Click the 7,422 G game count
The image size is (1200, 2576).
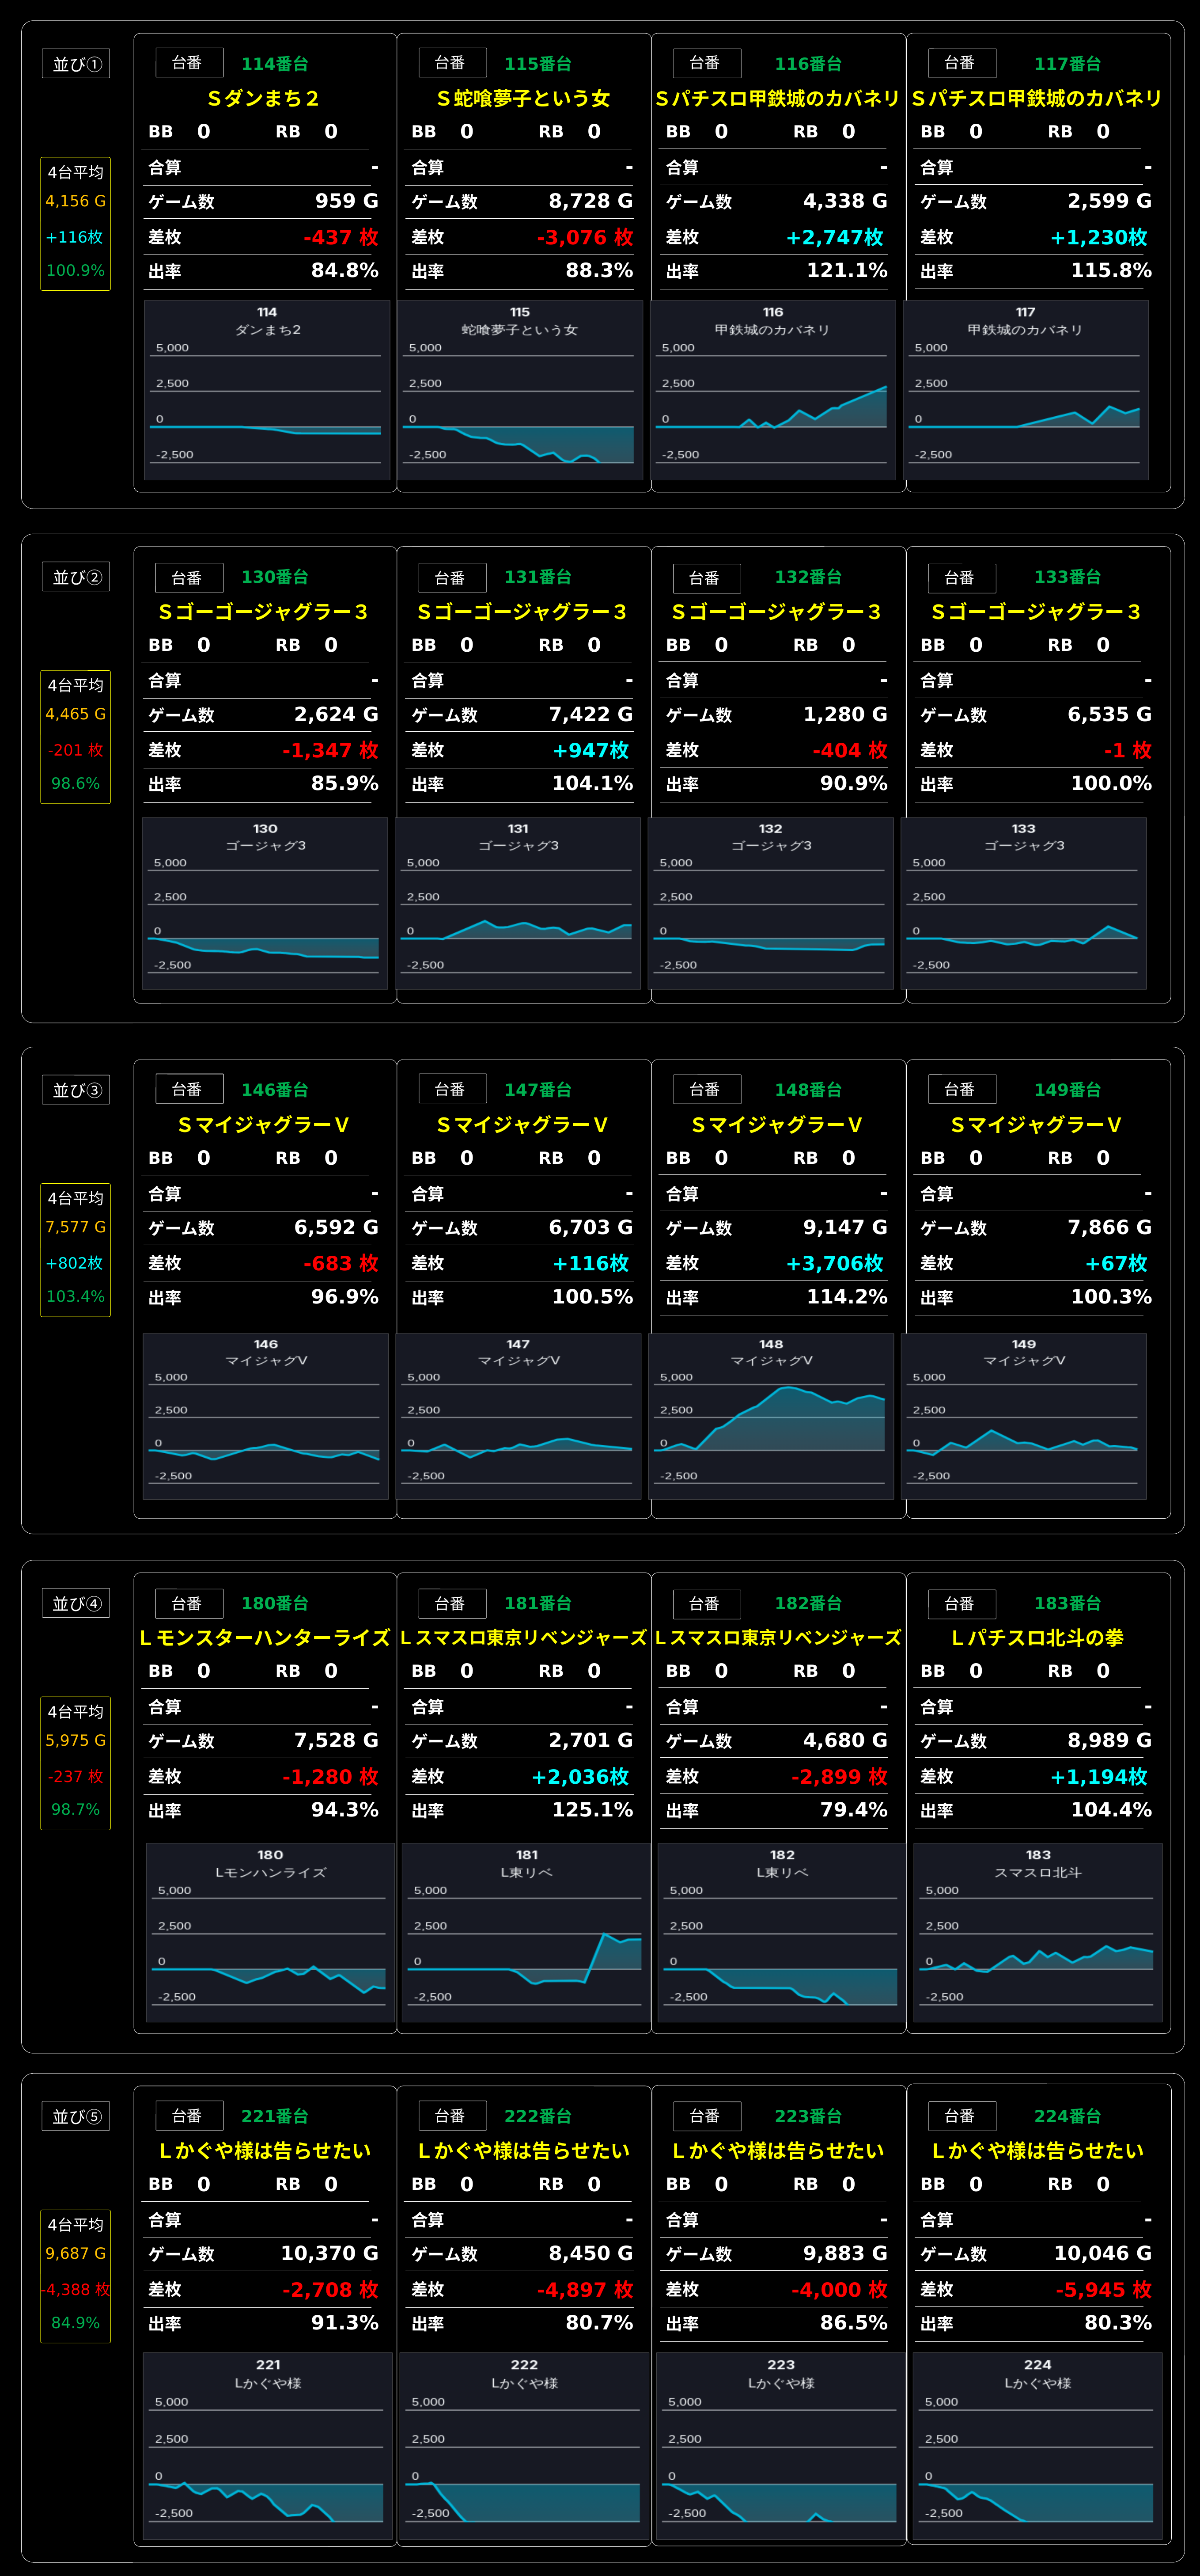[x=591, y=714]
